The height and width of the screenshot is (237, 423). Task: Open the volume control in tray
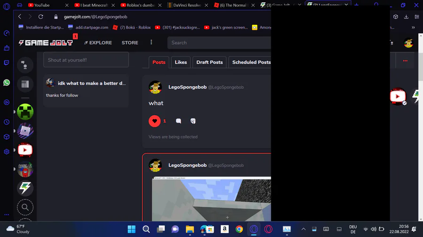pos(373,229)
